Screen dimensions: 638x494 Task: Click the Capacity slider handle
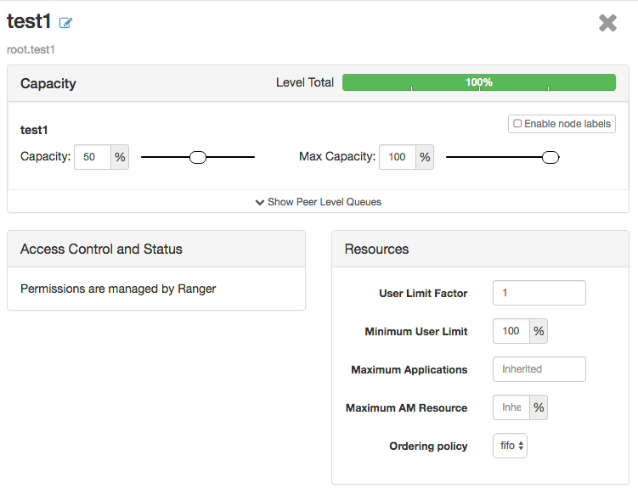coord(198,157)
